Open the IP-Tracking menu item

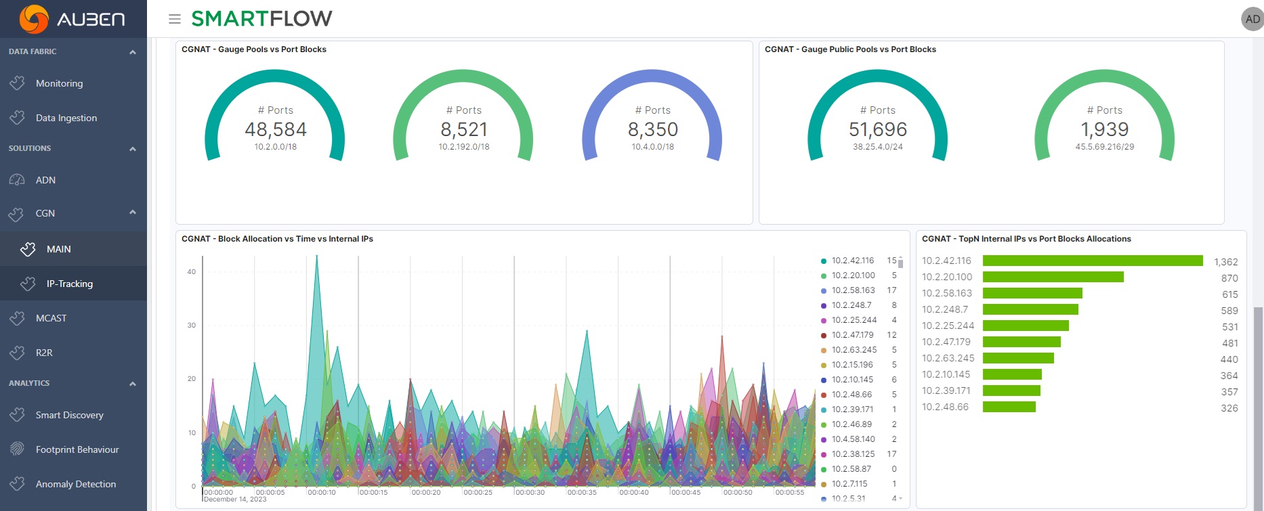pyautogui.click(x=69, y=284)
